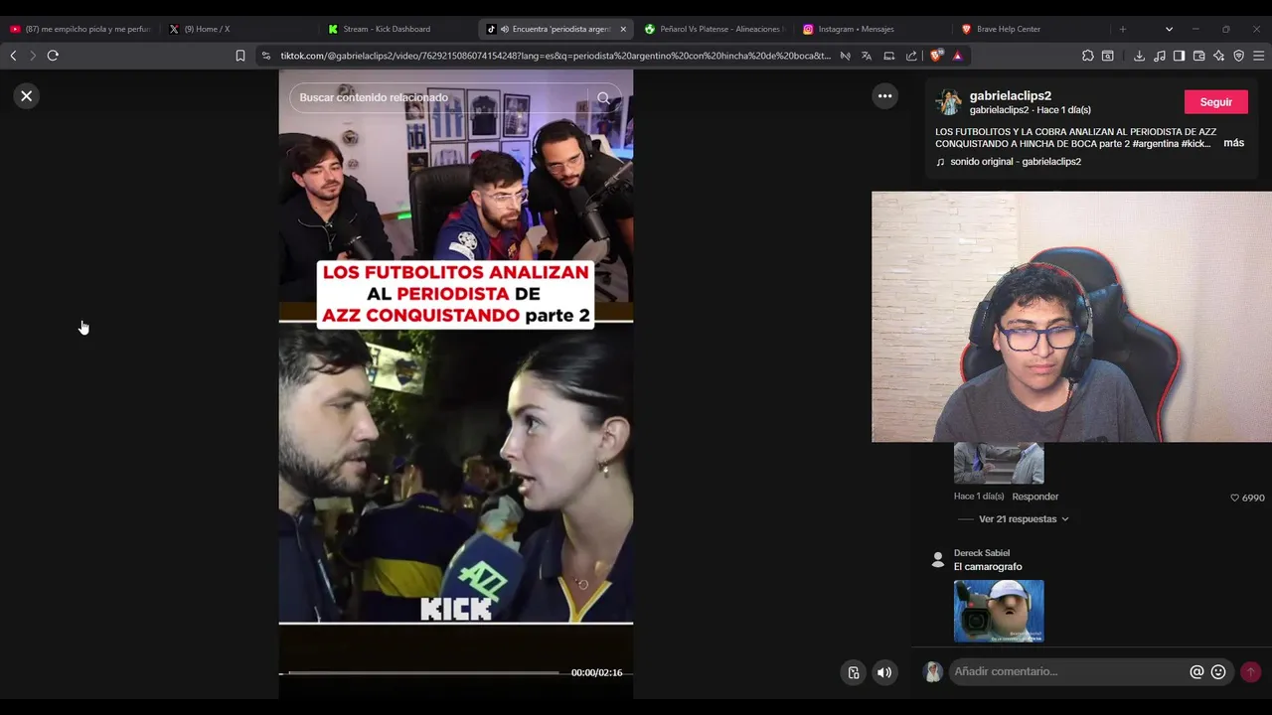Mute the TikTok tab audio speaker icon
Screen dimensions: 1272x715
505,29
